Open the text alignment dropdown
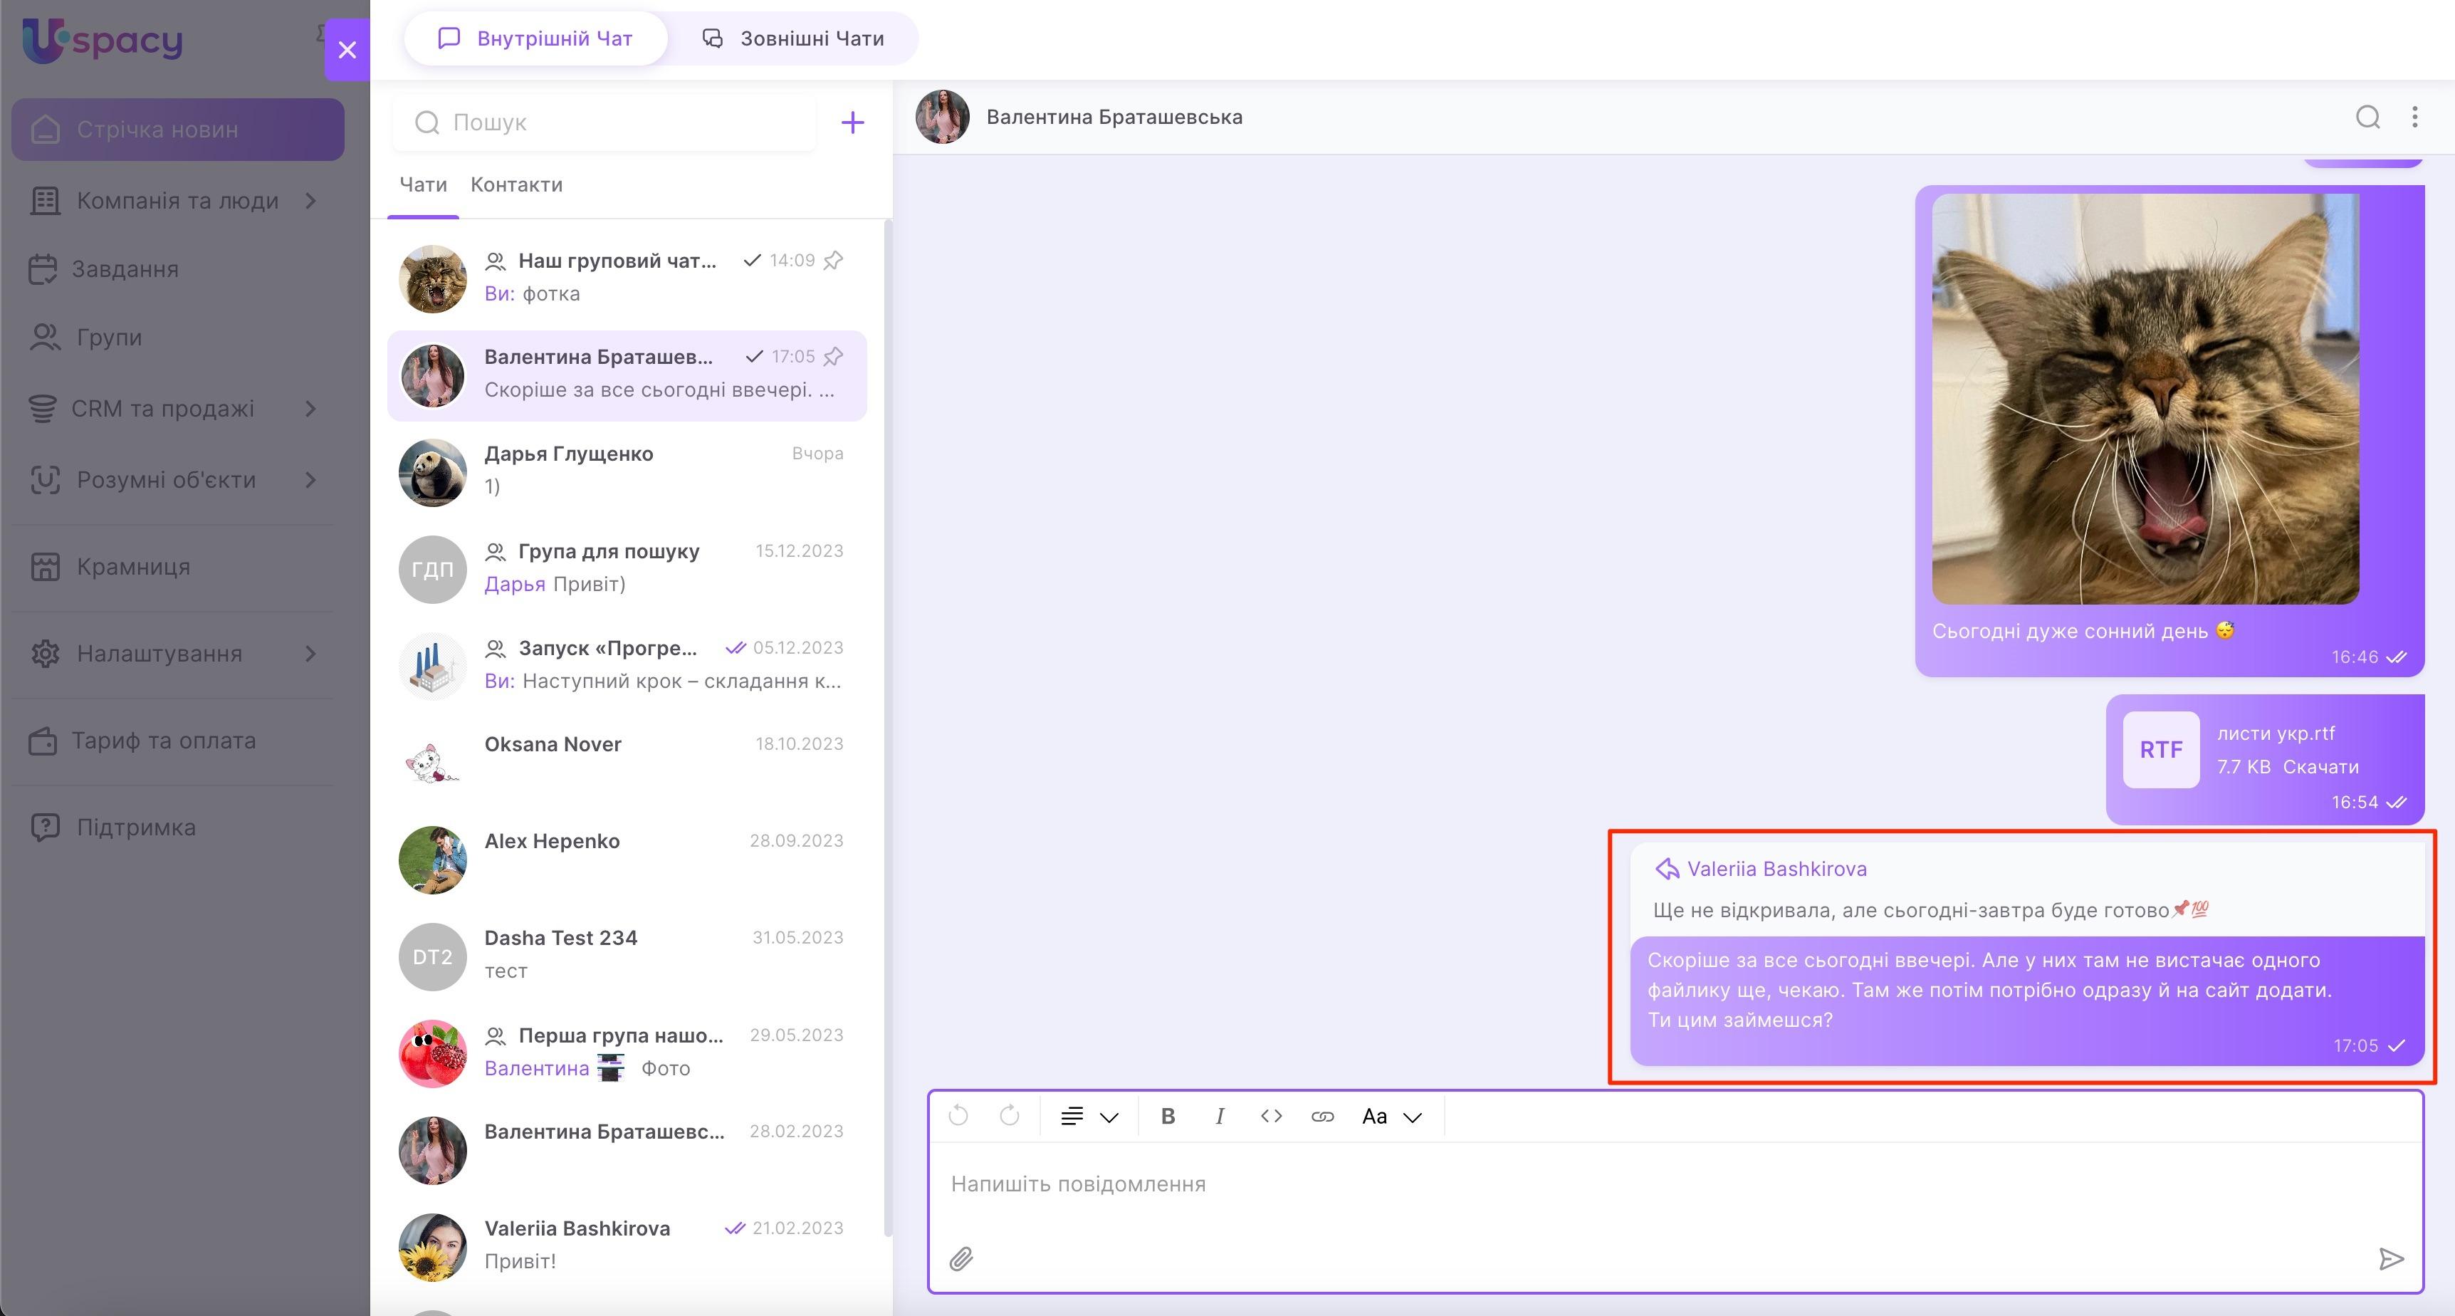This screenshot has width=2455, height=1316. pyautogui.click(x=1089, y=1116)
